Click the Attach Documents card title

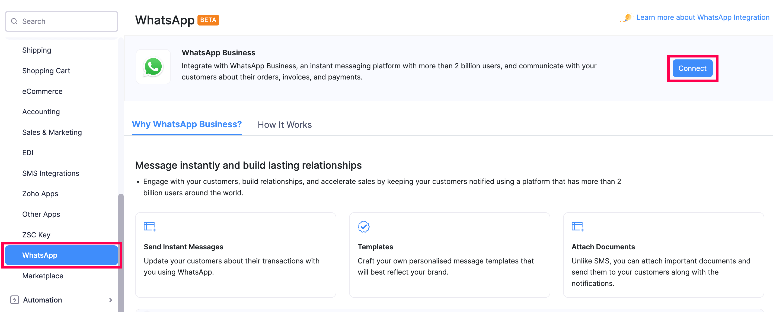tap(603, 247)
